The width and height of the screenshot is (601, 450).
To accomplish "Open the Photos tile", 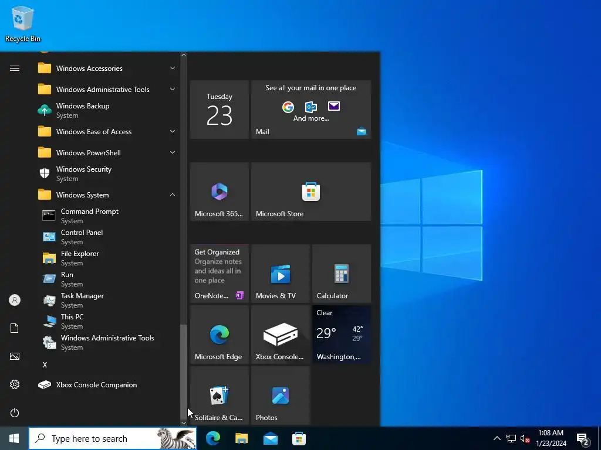I will tap(280, 396).
